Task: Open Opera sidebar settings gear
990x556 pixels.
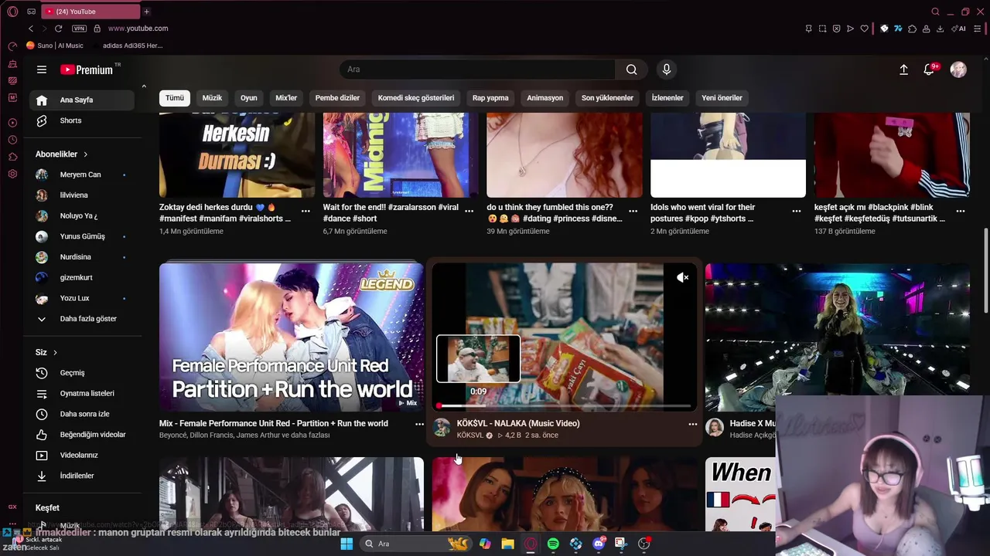Action: 12,174
